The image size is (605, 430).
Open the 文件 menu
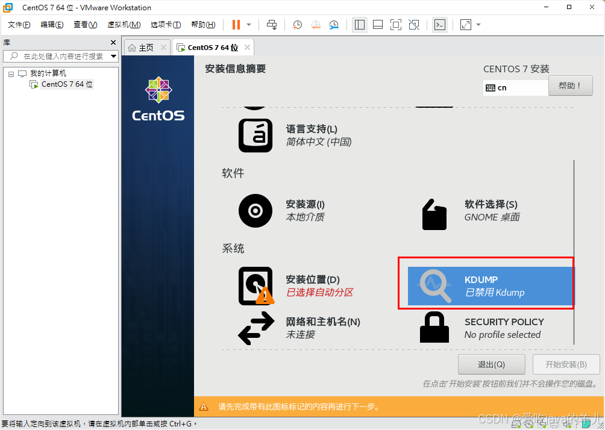[19, 25]
